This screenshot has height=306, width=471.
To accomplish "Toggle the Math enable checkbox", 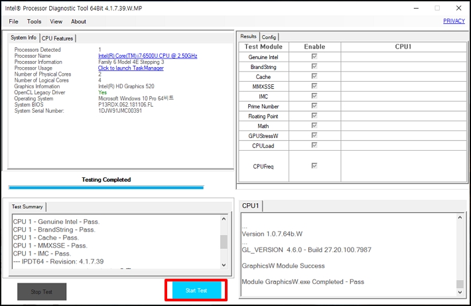I will 314,125.
